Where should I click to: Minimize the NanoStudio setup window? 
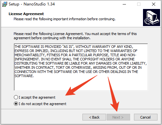point(124,4)
